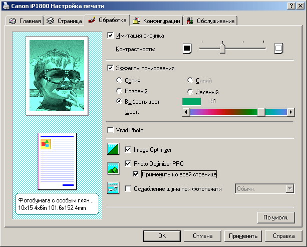This screenshot has width=307, height=247.
Task: Click the Photo Optimizer PRO icon
Action: point(114,168)
